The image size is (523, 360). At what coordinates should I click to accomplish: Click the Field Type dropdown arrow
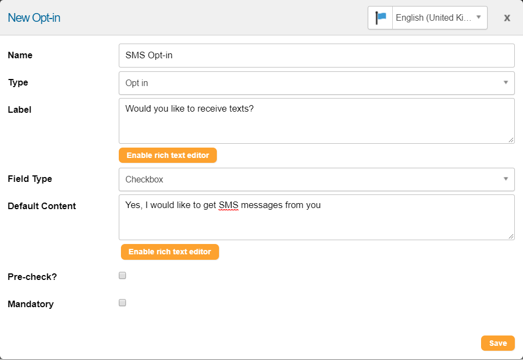[506, 179]
